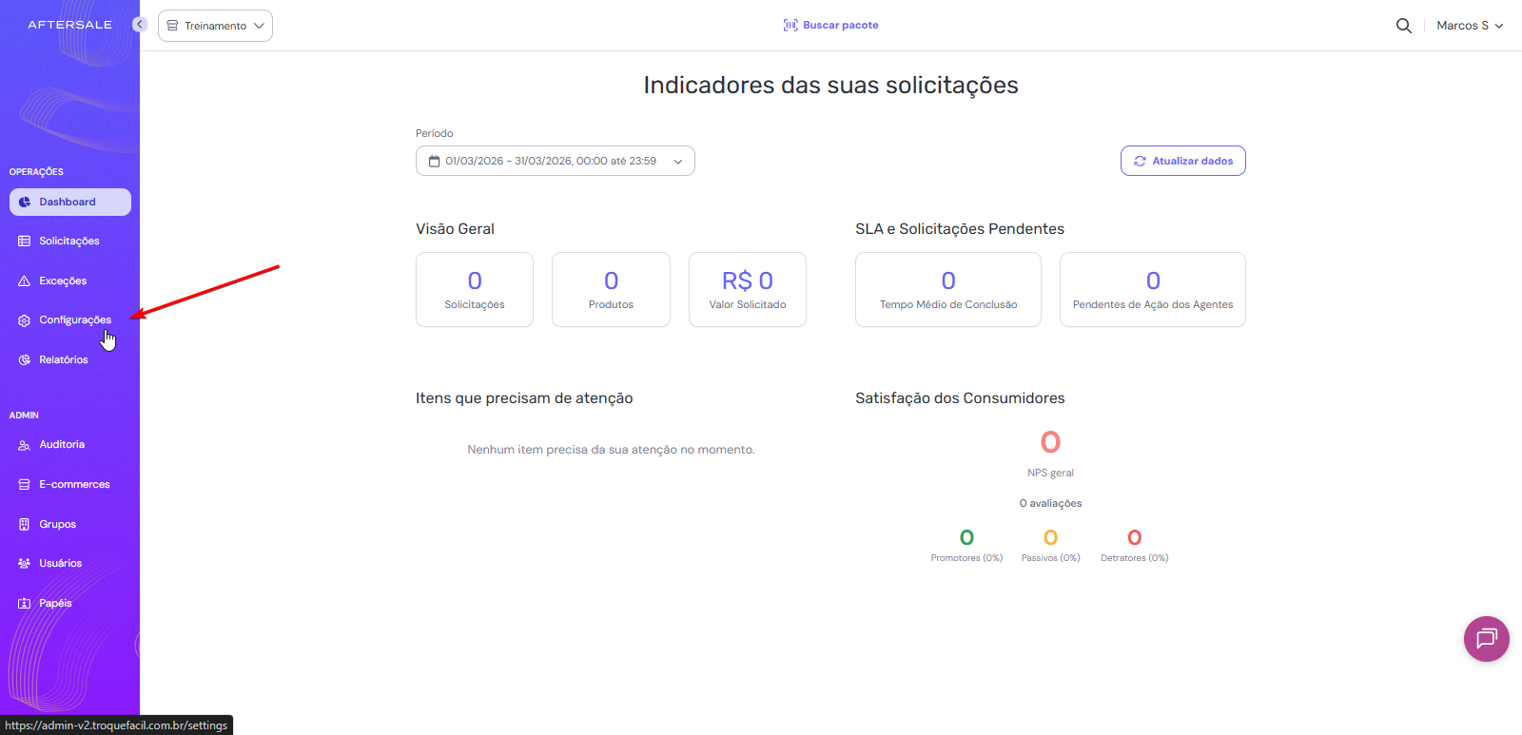Open the Treinamento store dropdown
Screen dimensions: 1522x735
point(215,26)
